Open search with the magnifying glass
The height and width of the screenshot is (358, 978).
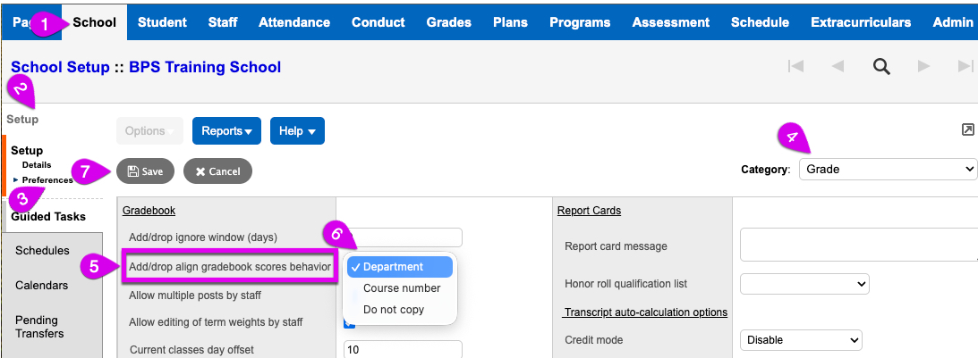click(x=881, y=66)
